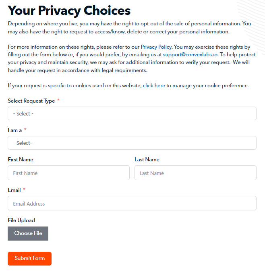Click the decorative striped pattern at top right
Screen dimensions: 265x278
click(251, 10)
